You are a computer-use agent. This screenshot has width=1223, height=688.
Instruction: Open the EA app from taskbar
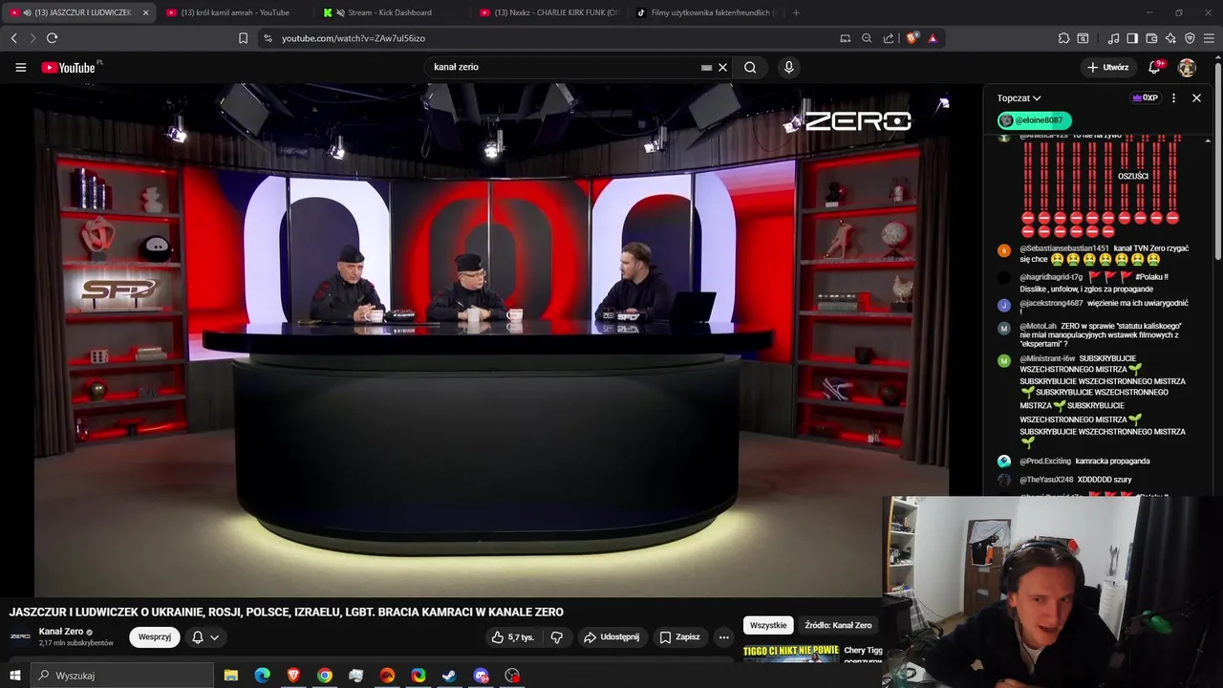[x=387, y=676]
